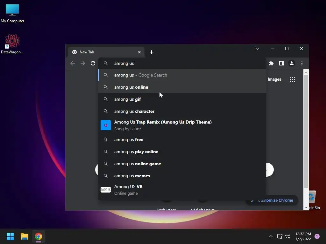This screenshot has height=244, width=326.
Task: Select Among Us Trap Remix song suggestion
Action: point(182,125)
